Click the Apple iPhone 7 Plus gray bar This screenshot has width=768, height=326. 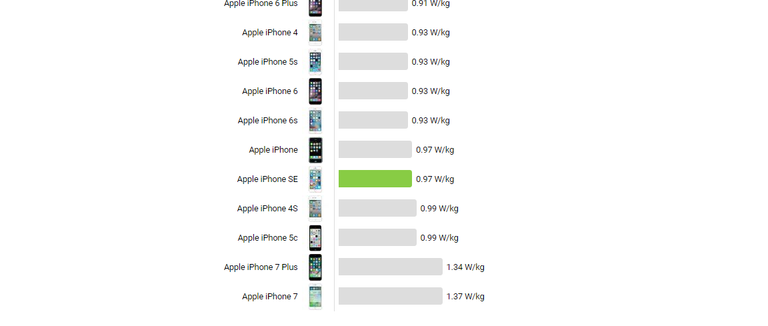click(390, 267)
